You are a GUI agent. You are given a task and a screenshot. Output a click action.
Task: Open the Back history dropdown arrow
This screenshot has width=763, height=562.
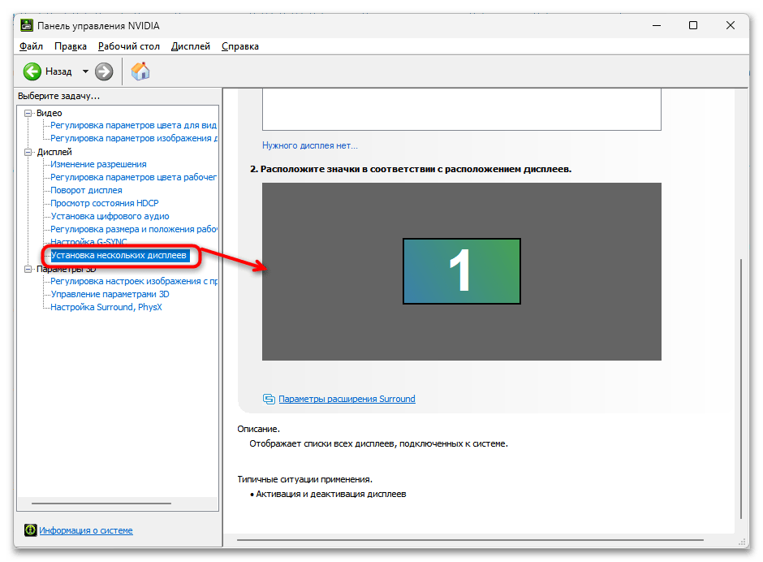(85, 71)
